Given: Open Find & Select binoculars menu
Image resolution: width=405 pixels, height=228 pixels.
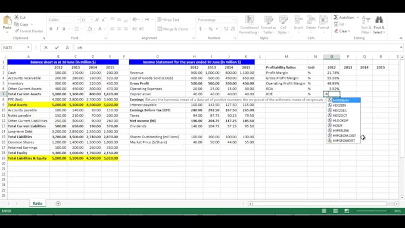Looking at the screenshot, I should click(379, 25).
